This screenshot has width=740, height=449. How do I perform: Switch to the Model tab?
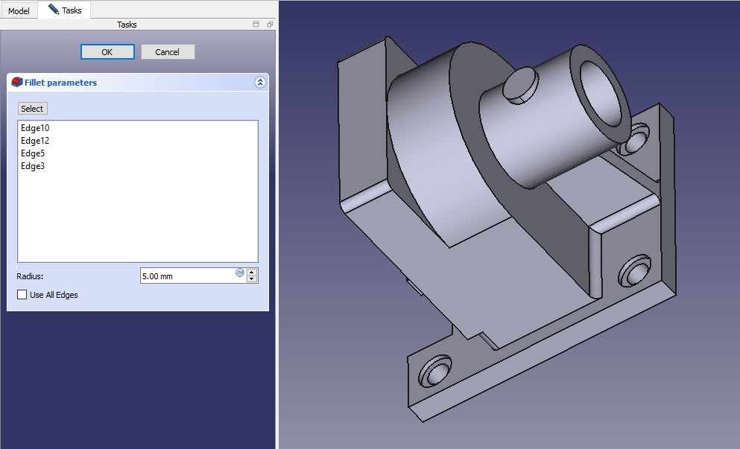[19, 11]
